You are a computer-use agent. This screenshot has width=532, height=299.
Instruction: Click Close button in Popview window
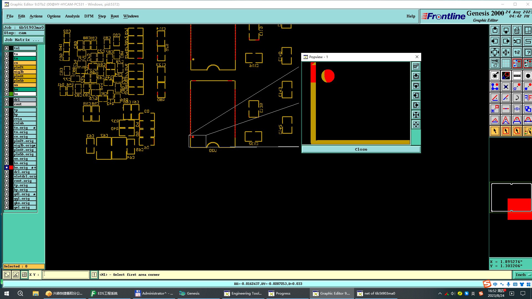[361, 149]
